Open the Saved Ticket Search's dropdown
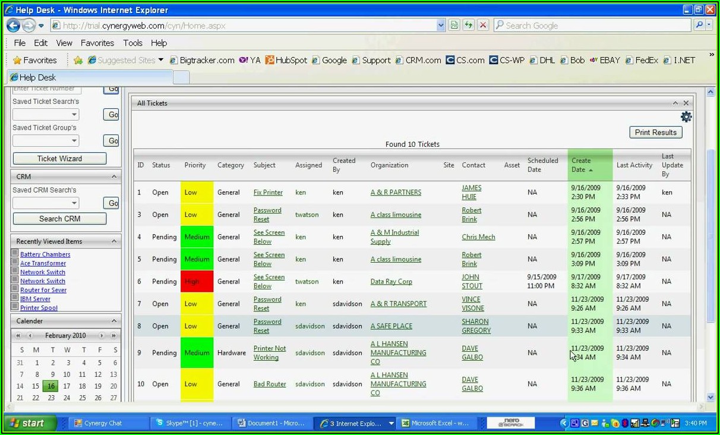This screenshot has width=720, height=435. pos(74,115)
